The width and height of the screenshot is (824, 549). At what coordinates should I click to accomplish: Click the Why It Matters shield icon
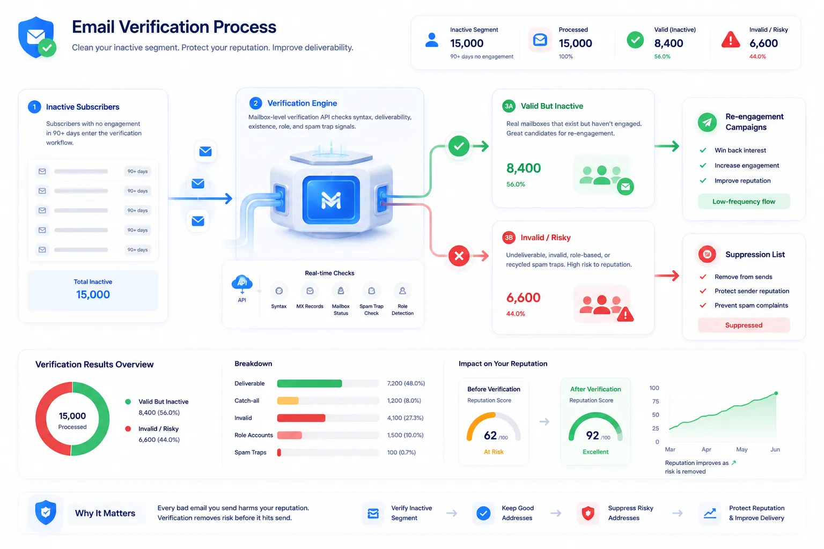[x=46, y=513]
